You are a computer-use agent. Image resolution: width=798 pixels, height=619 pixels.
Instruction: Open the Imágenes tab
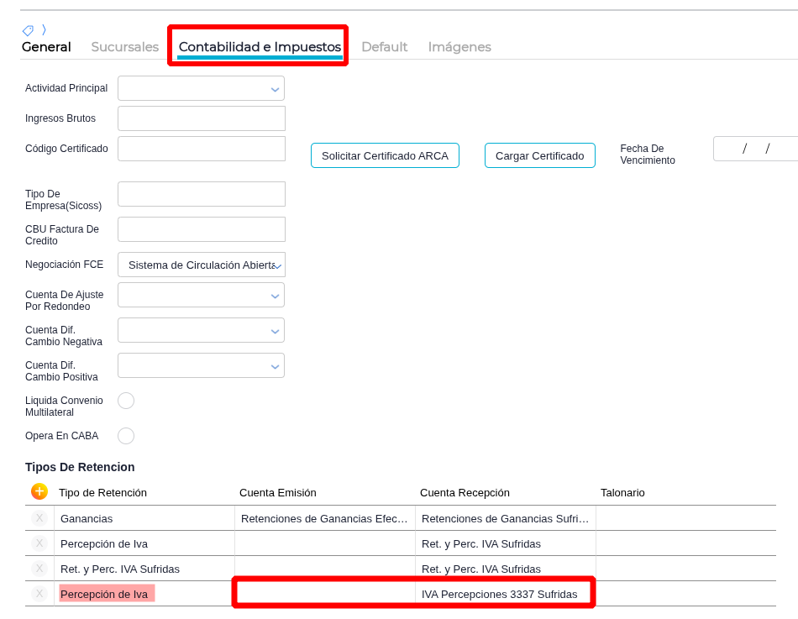click(459, 47)
